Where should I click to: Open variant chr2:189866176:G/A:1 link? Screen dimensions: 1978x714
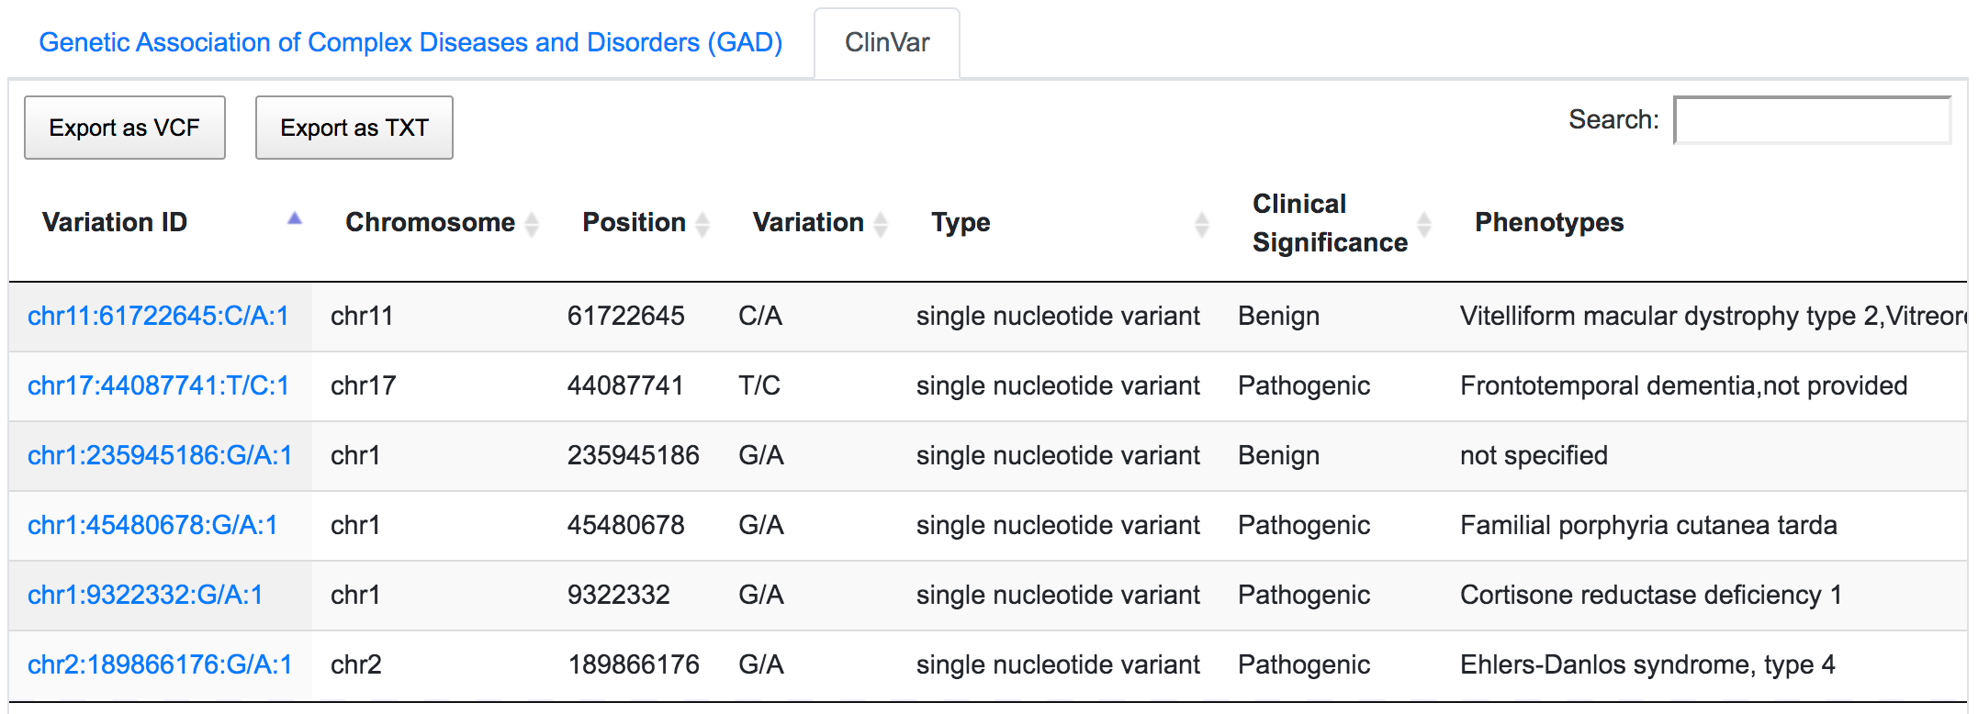click(x=160, y=664)
